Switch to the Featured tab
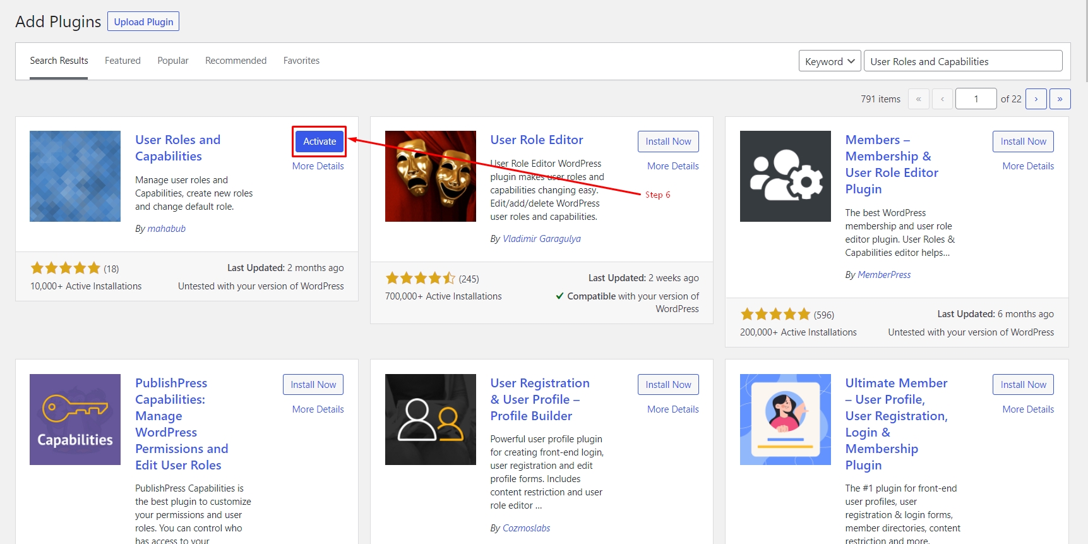1088x544 pixels. tap(123, 61)
